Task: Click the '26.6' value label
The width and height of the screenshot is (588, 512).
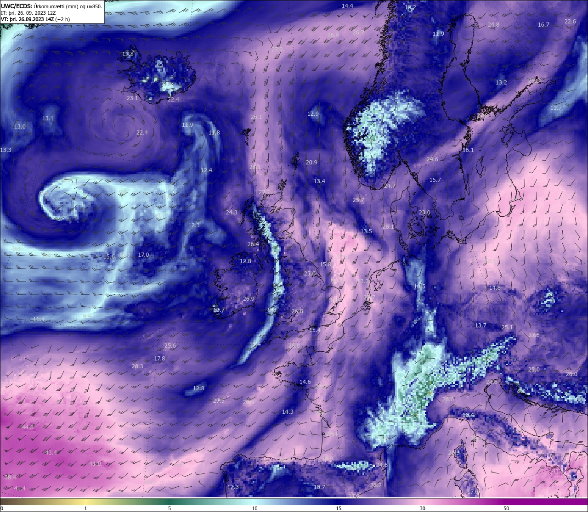Action: point(448,399)
